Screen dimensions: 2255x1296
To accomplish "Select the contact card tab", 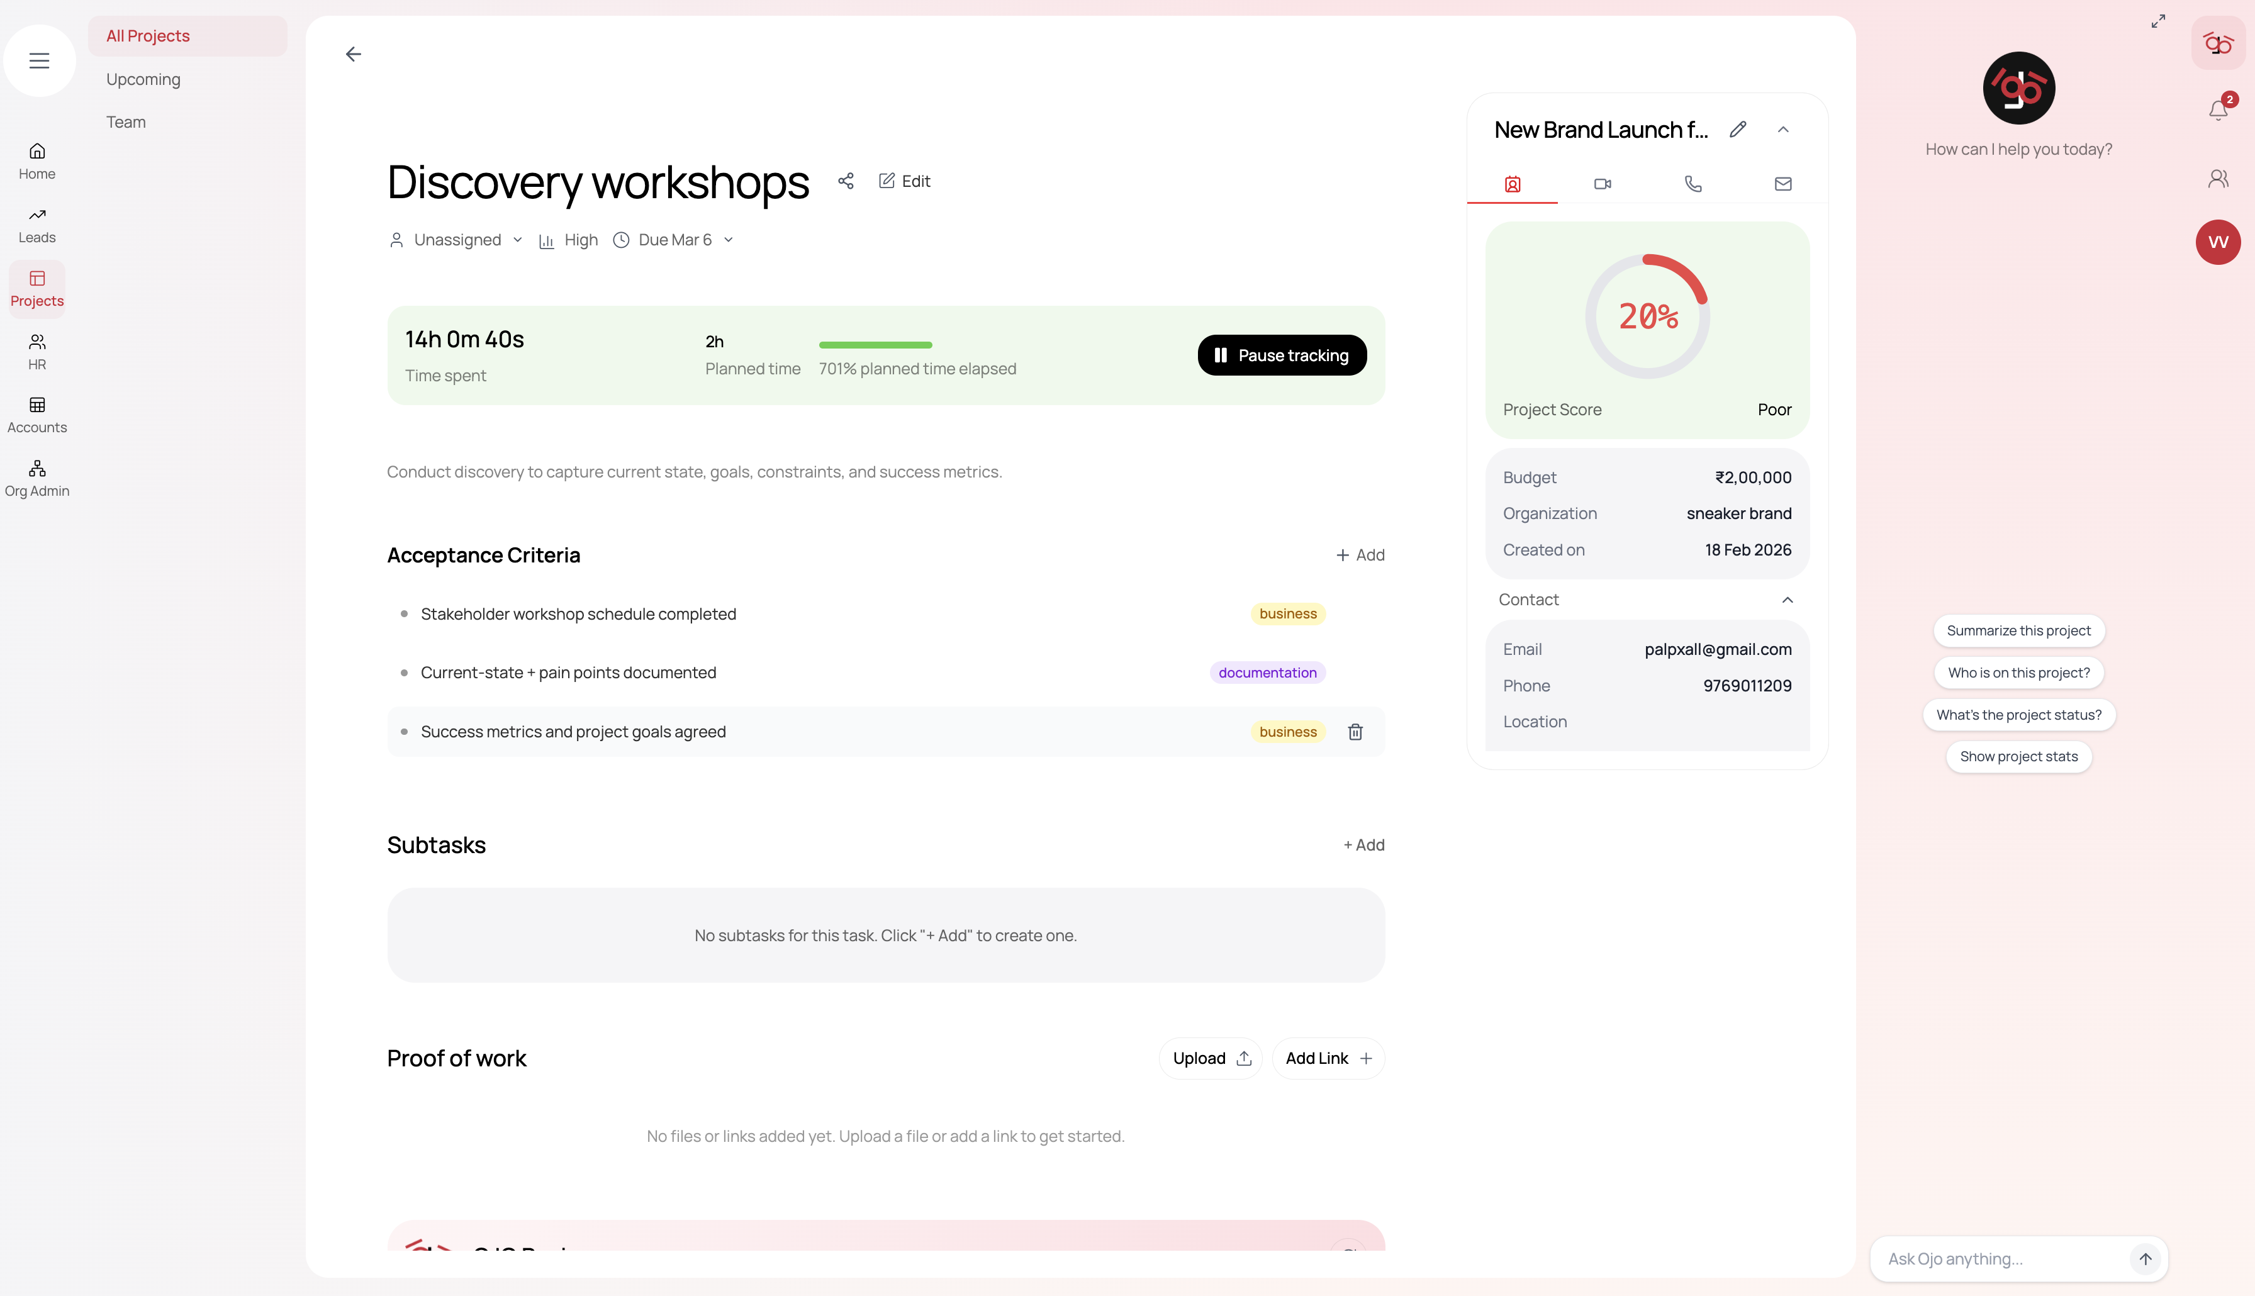I will [x=1512, y=184].
